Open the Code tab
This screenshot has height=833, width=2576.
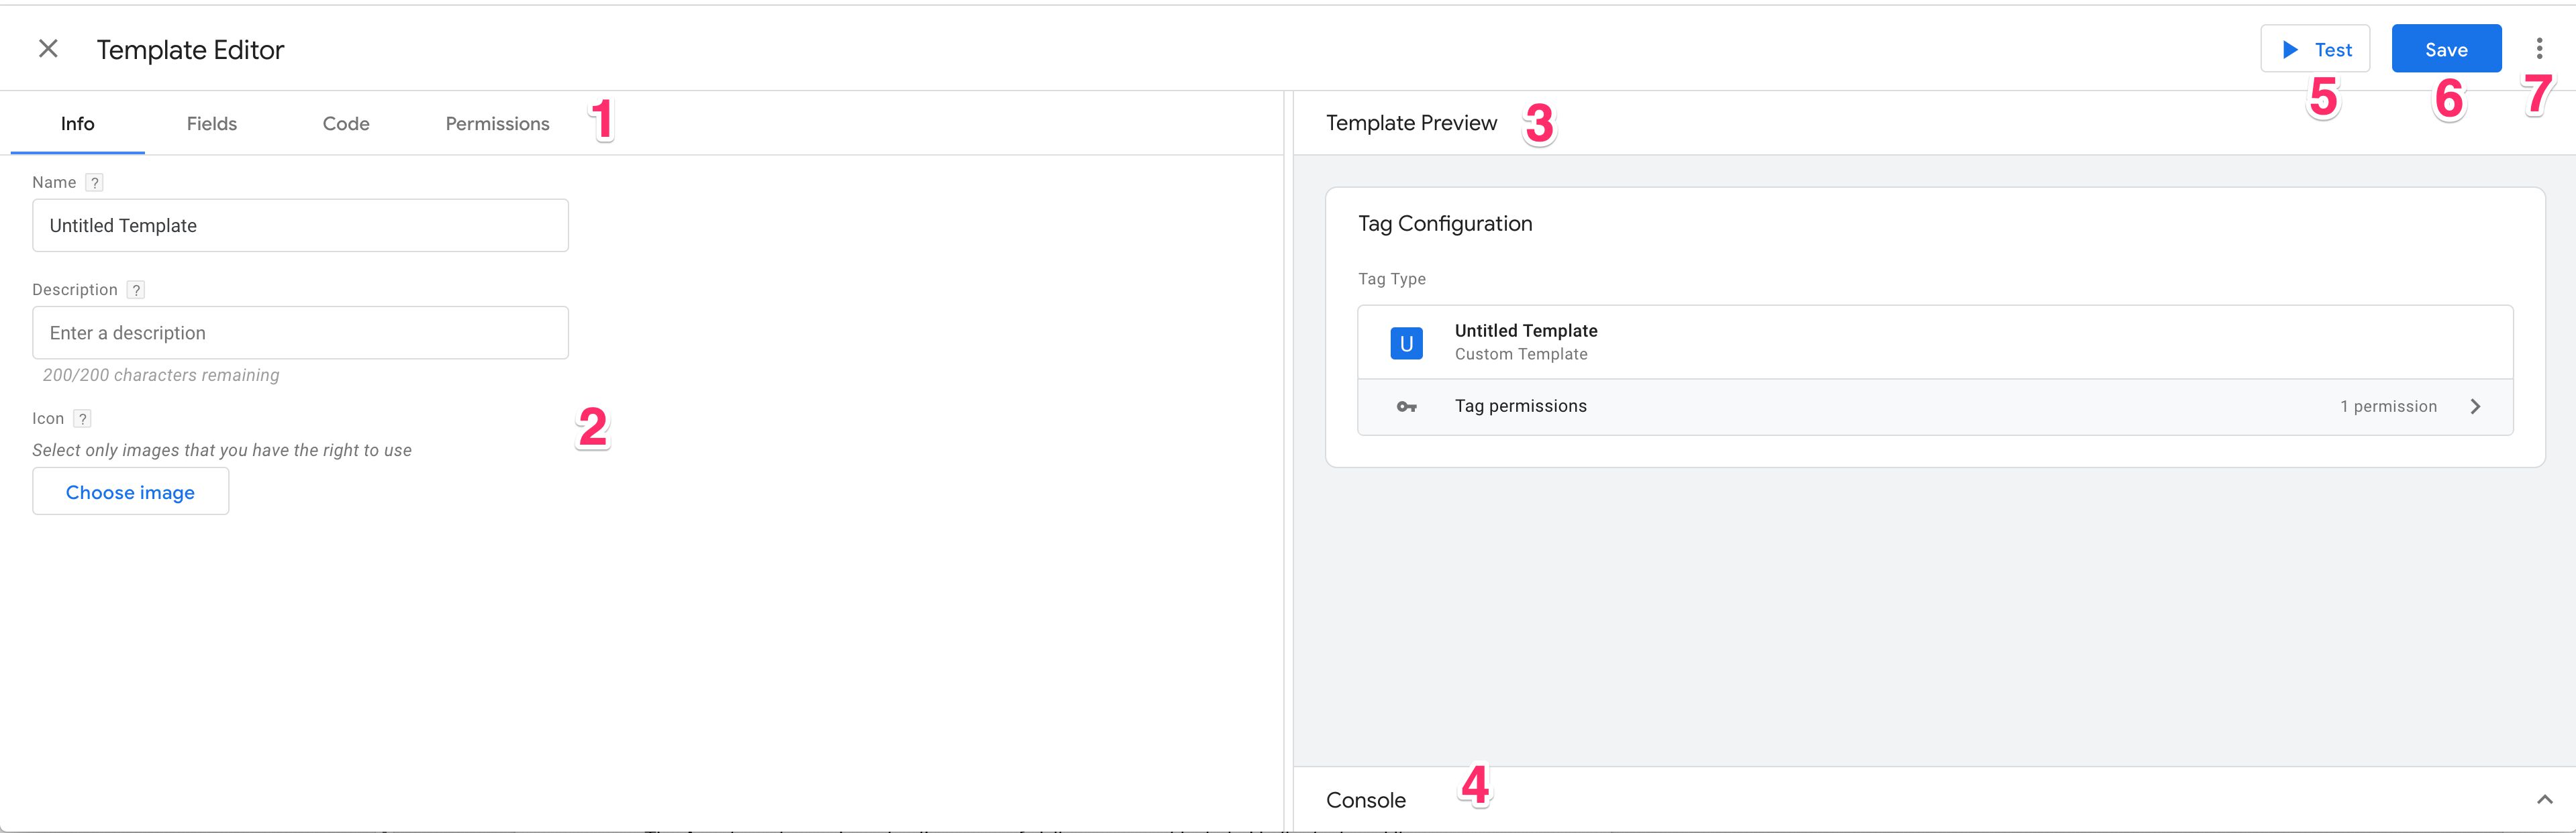pyautogui.click(x=346, y=124)
